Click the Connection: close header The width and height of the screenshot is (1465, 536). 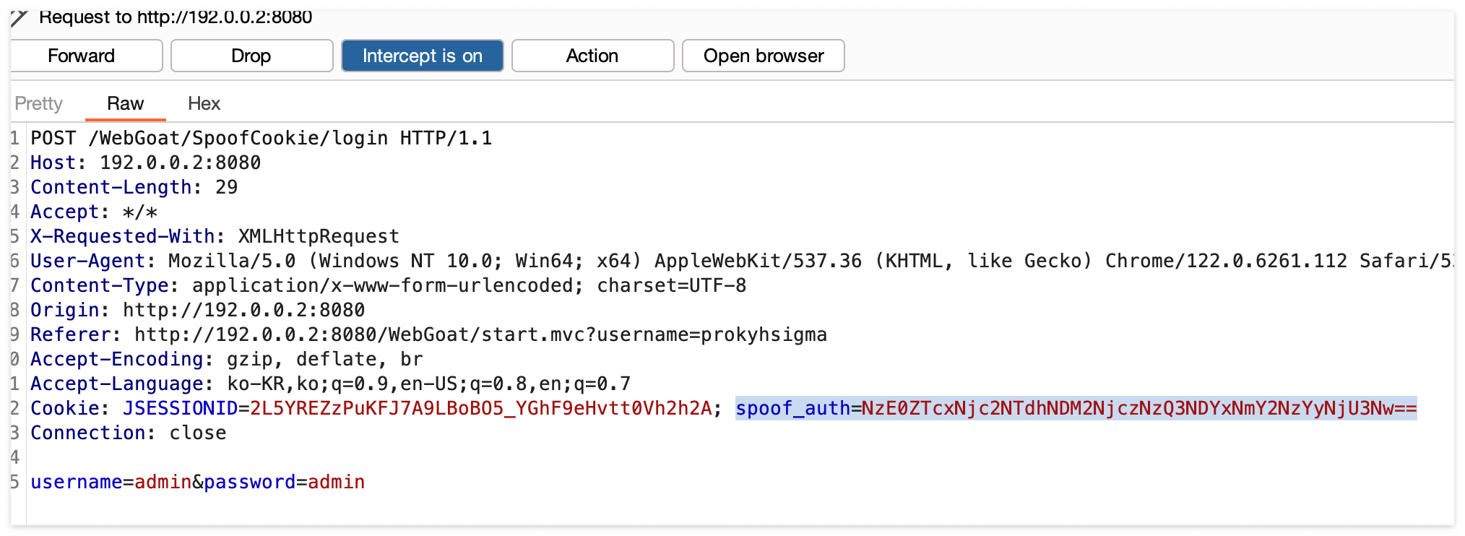coord(128,433)
